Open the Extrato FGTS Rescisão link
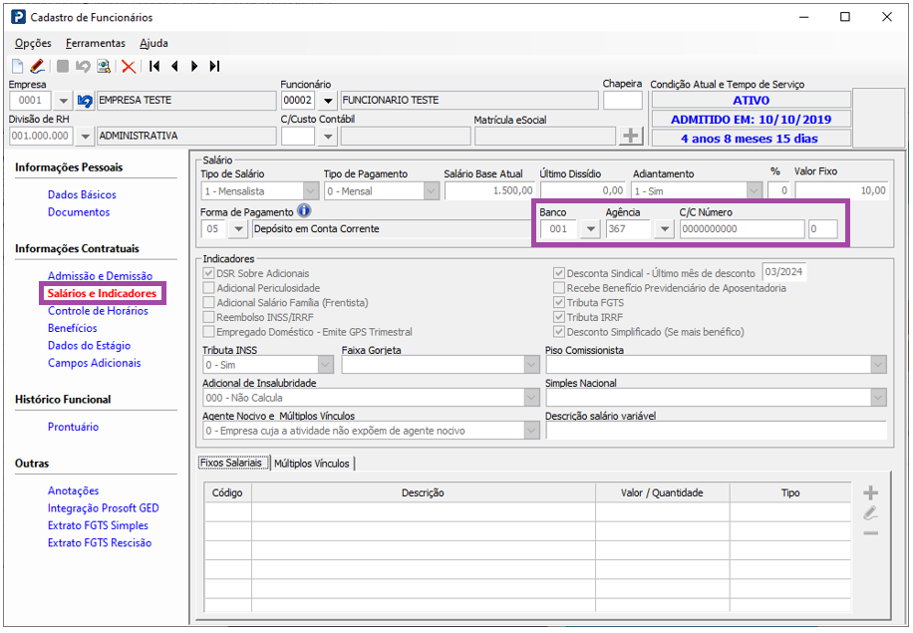The width and height of the screenshot is (913, 633). tap(100, 543)
